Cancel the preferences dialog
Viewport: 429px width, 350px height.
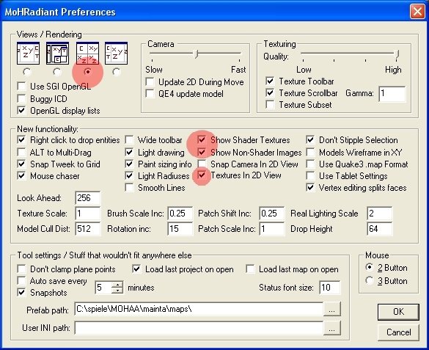[x=398, y=332]
